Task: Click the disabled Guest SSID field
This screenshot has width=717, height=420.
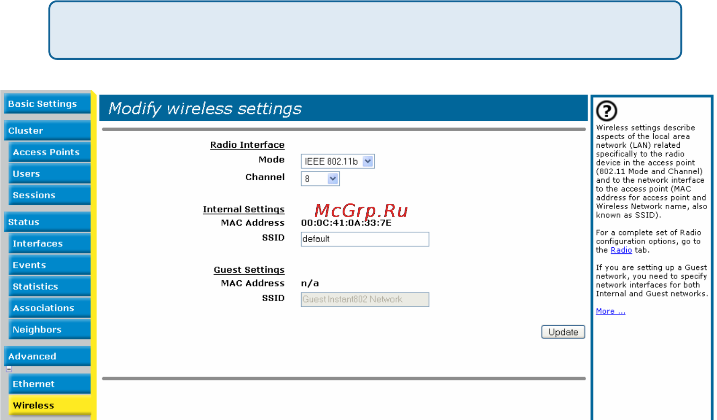Action: click(365, 300)
